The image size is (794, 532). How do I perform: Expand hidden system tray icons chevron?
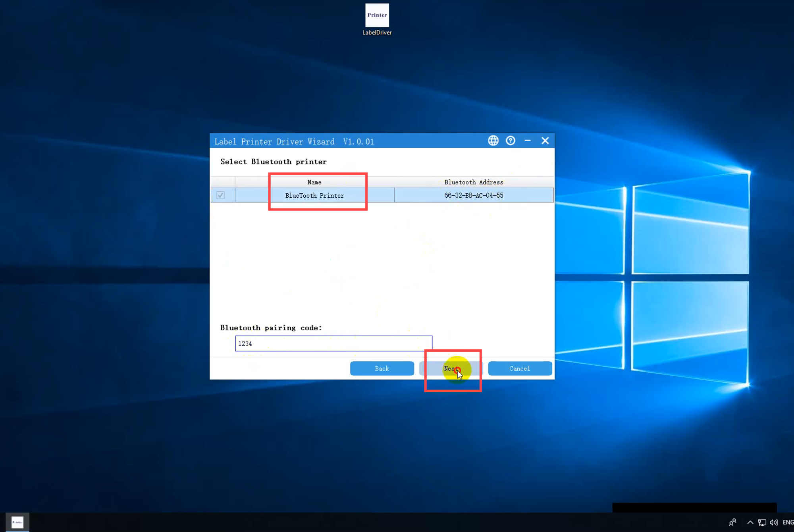750,522
